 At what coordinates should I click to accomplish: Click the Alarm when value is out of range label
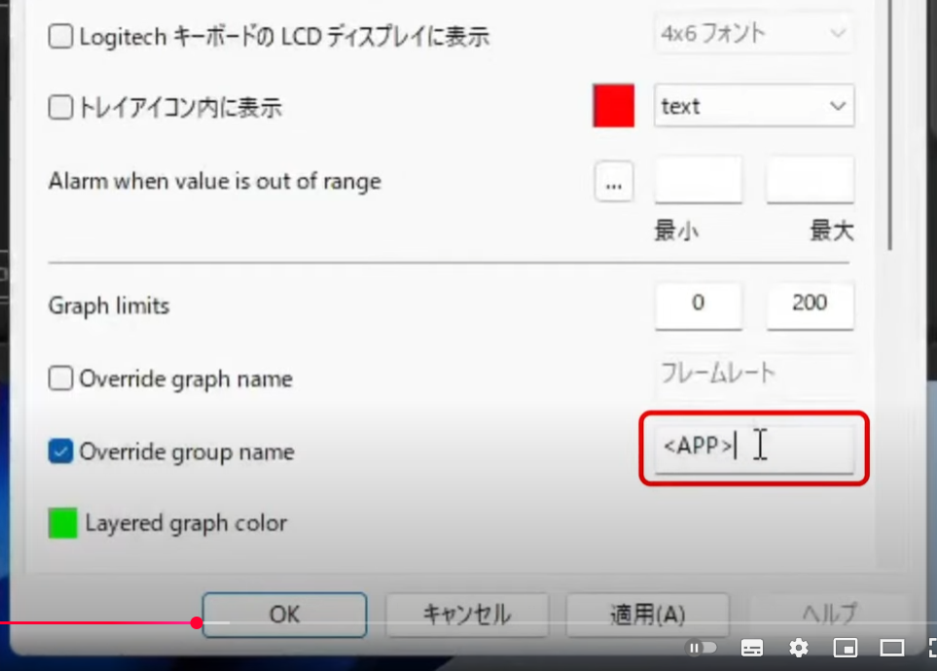[x=214, y=181]
